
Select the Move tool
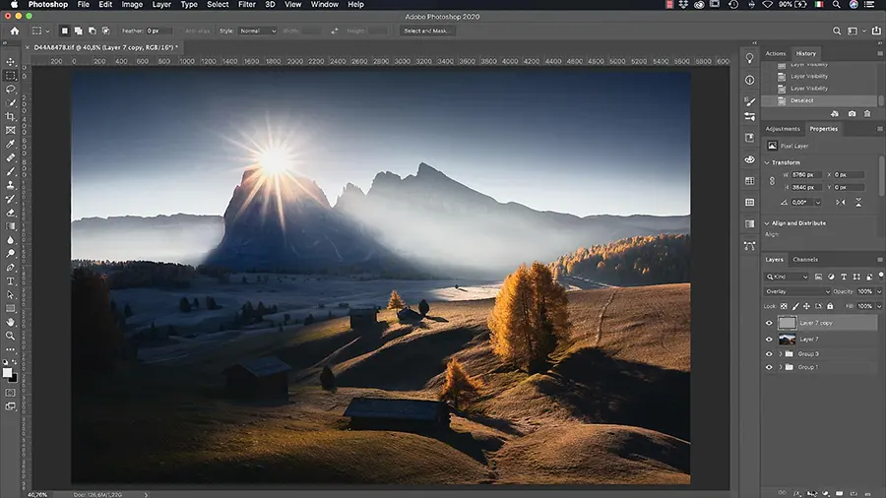11,61
